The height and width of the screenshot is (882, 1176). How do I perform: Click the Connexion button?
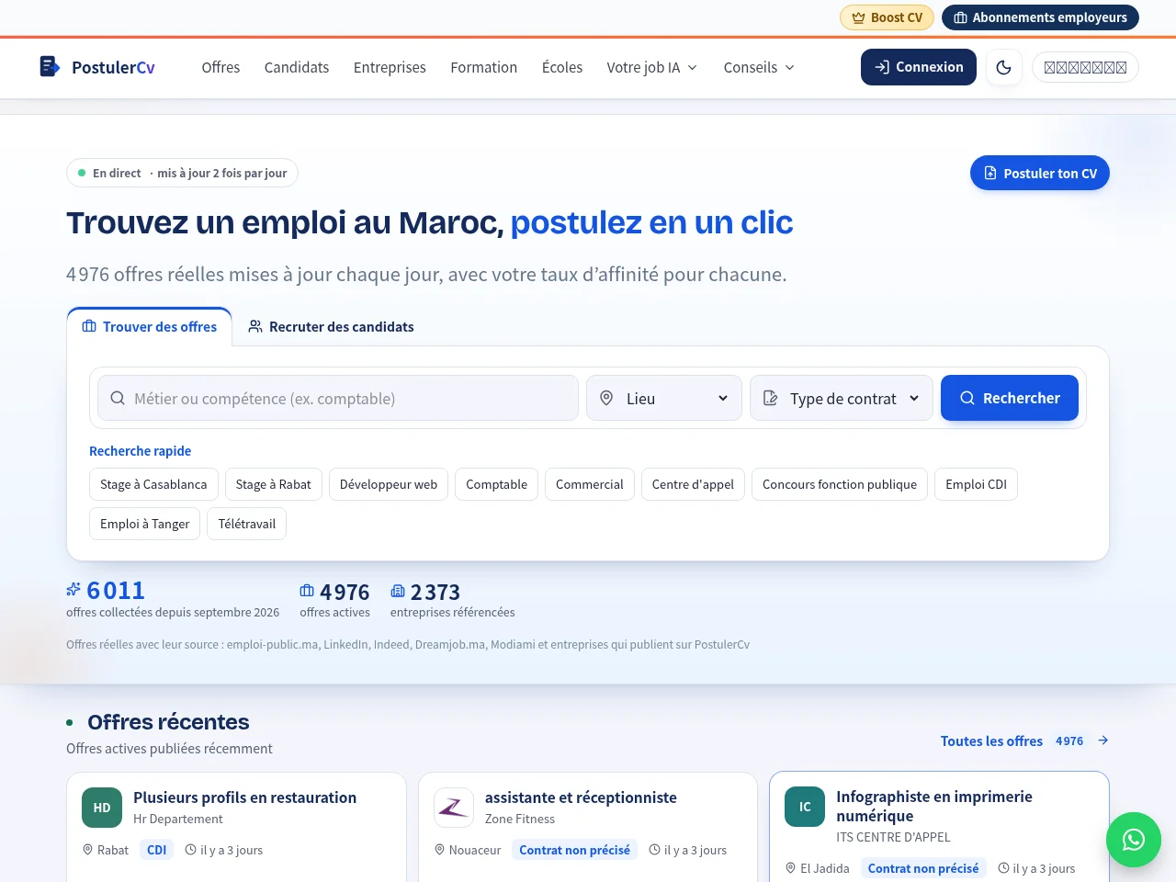tap(919, 67)
